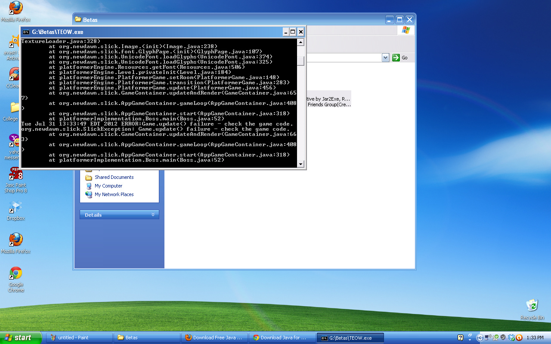Open Shared Documents link
551x344 pixels.
click(x=114, y=177)
